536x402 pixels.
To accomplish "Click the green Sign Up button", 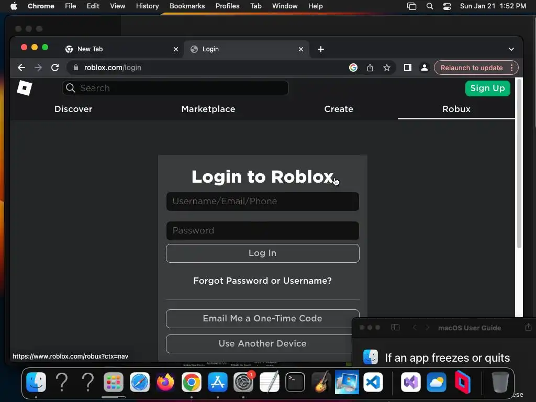I will tap(487, 88).
